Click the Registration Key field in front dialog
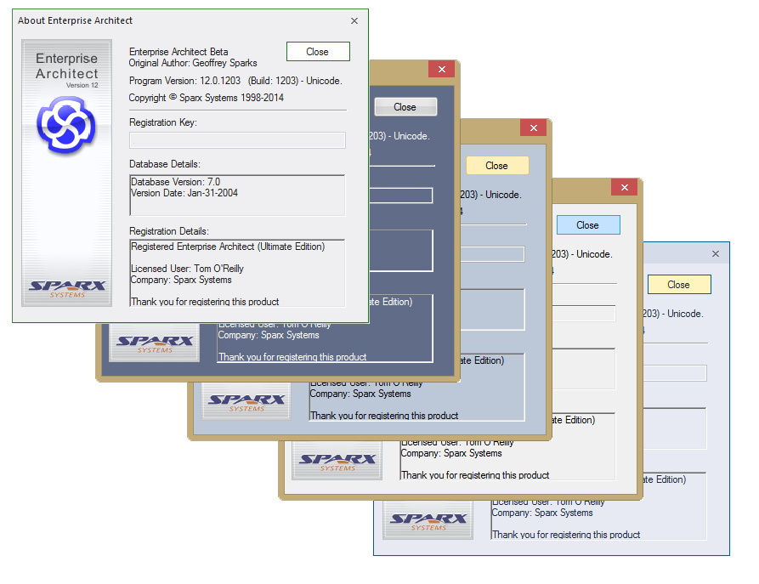The image size is (759, 584). click(x=237, y=140)
